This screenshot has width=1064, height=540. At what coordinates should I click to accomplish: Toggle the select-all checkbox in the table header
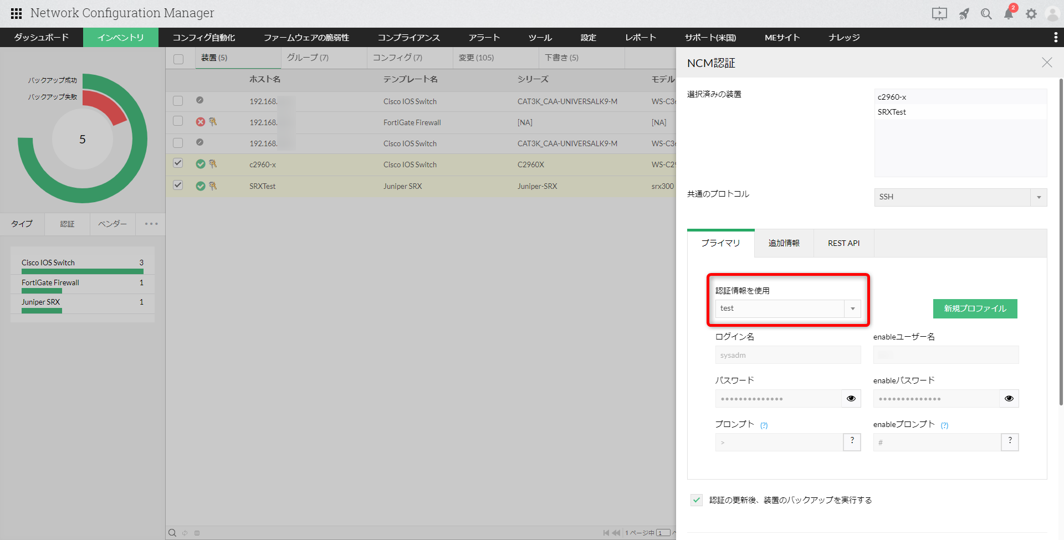pos(178,59)
